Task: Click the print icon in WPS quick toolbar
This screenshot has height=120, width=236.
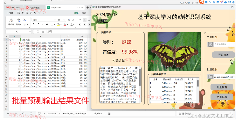Action: click(x=27, y=13)
